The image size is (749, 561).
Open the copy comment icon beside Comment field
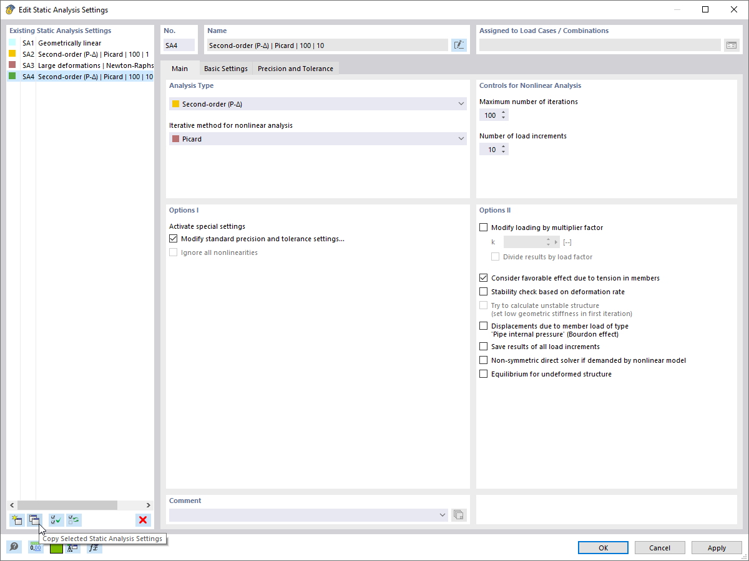point(459,515)
